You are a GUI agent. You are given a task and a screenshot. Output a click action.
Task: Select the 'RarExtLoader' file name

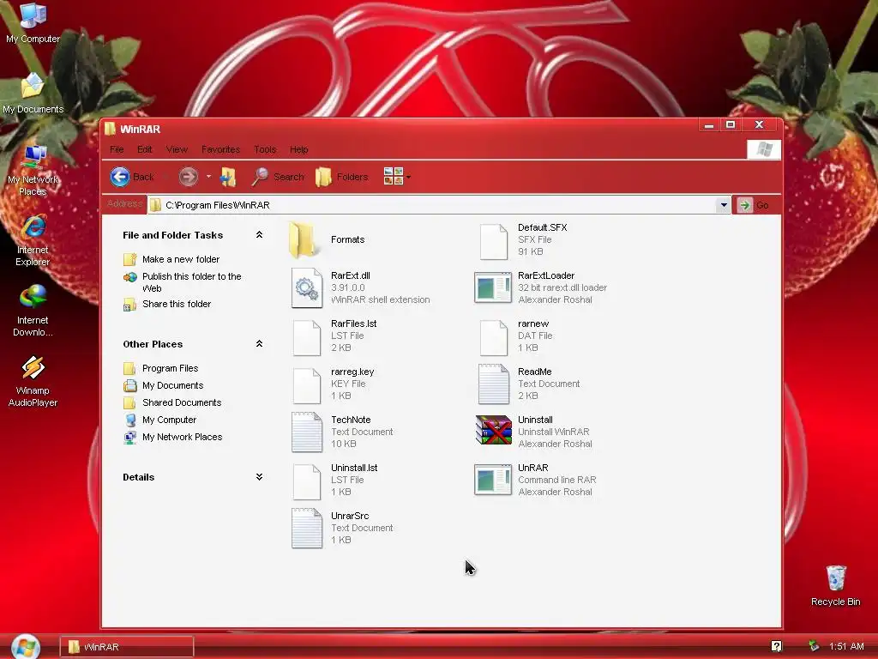tap(546, 275)
